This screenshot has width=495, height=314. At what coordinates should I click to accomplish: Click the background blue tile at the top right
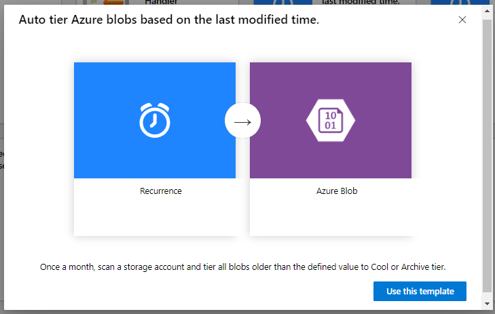[x=460, y=2]
